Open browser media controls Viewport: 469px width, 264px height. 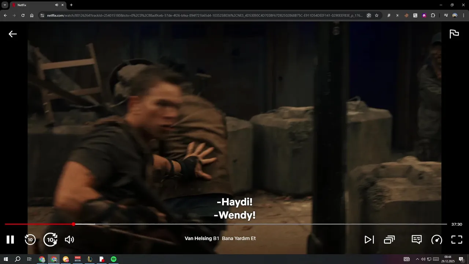446,15
